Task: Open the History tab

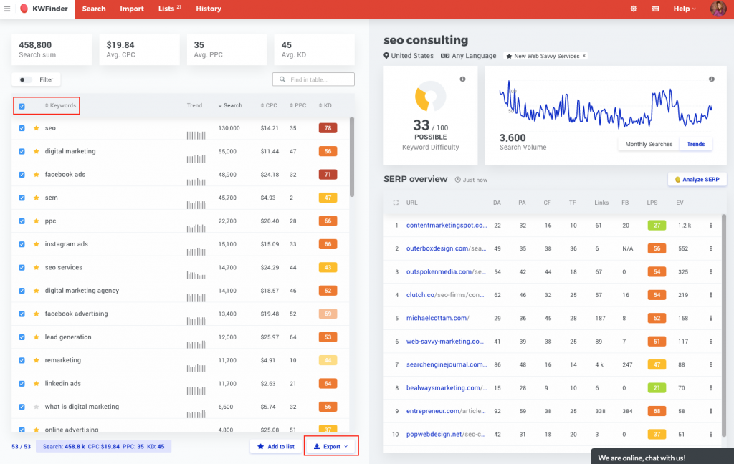Action: click(x=209, y=9)
